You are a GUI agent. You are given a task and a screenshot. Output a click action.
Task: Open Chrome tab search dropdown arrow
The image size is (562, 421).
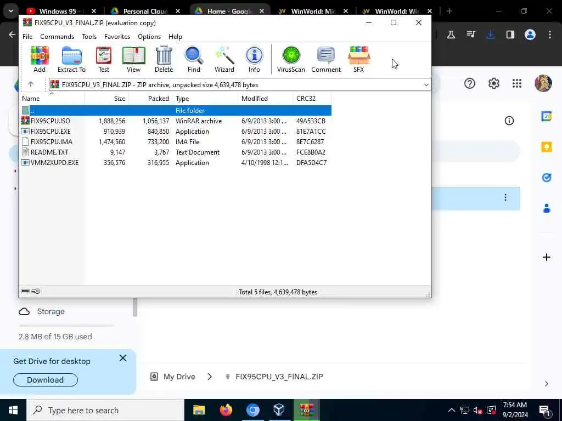coord(11,11)
